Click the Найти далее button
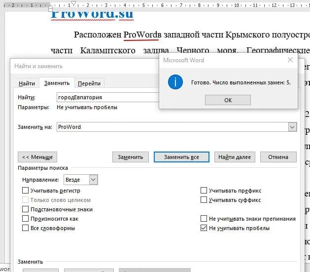Viewport: 310px width, 272px height. pos(235,157)
